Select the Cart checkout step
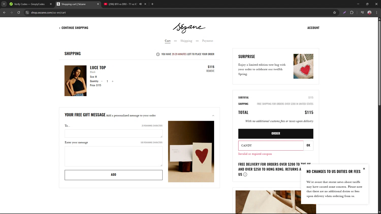381x214 pixels. (168, 41)
